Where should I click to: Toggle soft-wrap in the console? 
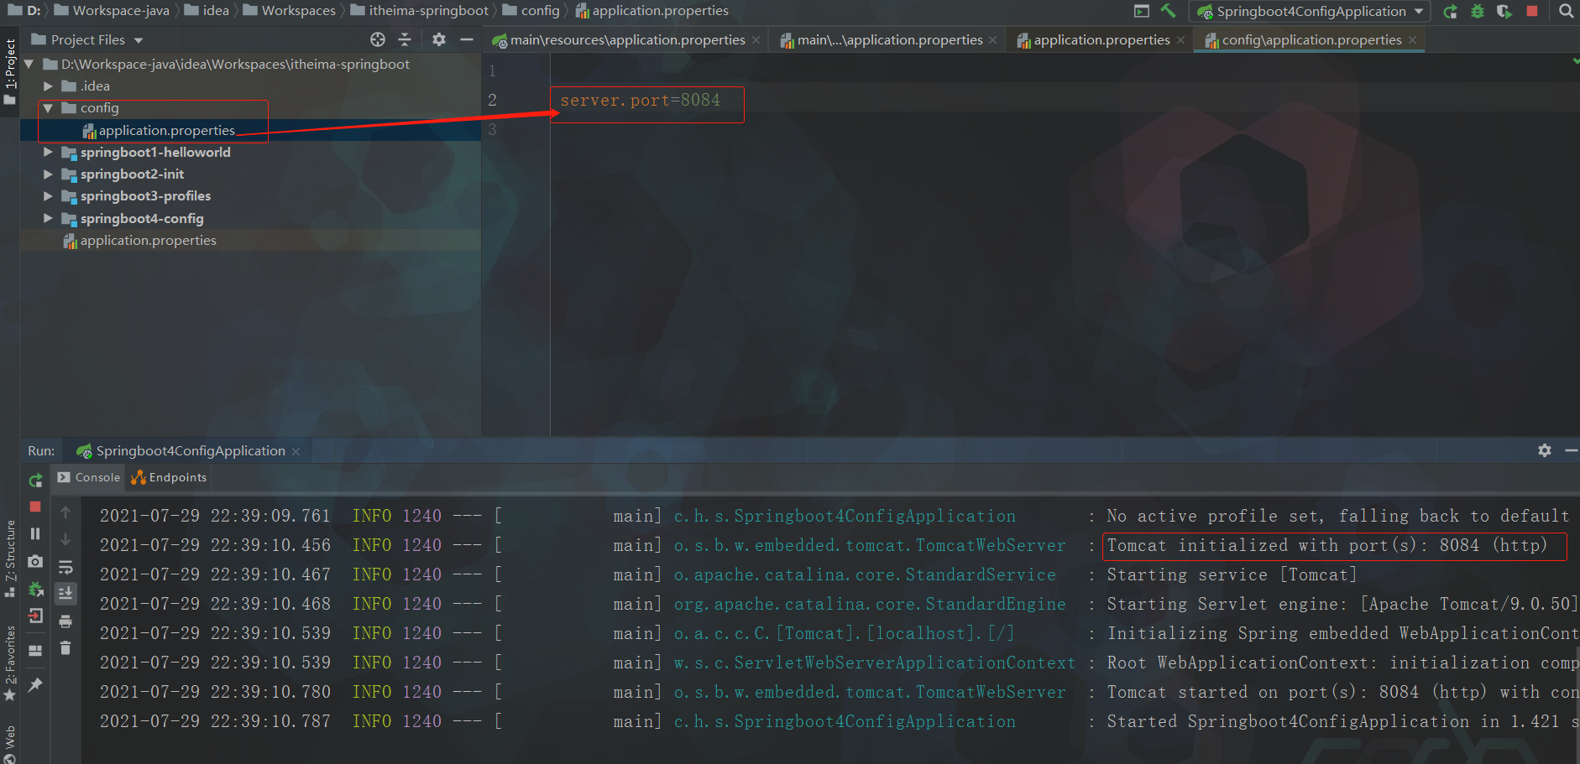tap(65, 567)
